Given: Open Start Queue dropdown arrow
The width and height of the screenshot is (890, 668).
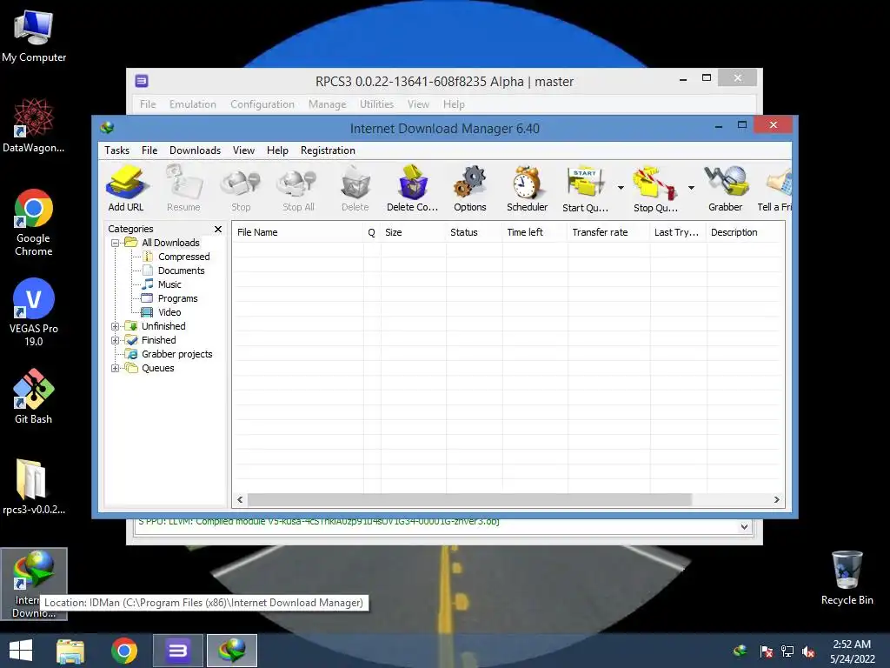Looking at the screenshot, I should point(621,188).
